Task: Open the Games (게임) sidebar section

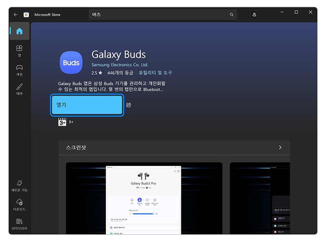Action: (19, 70)
